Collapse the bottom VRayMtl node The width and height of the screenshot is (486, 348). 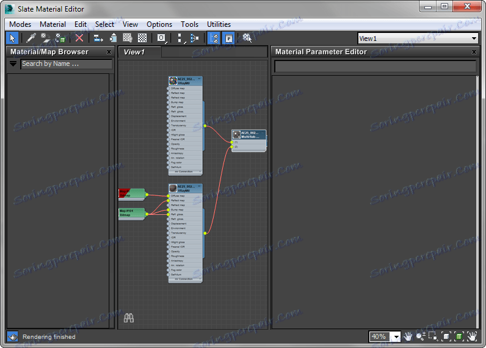point(199,187)
